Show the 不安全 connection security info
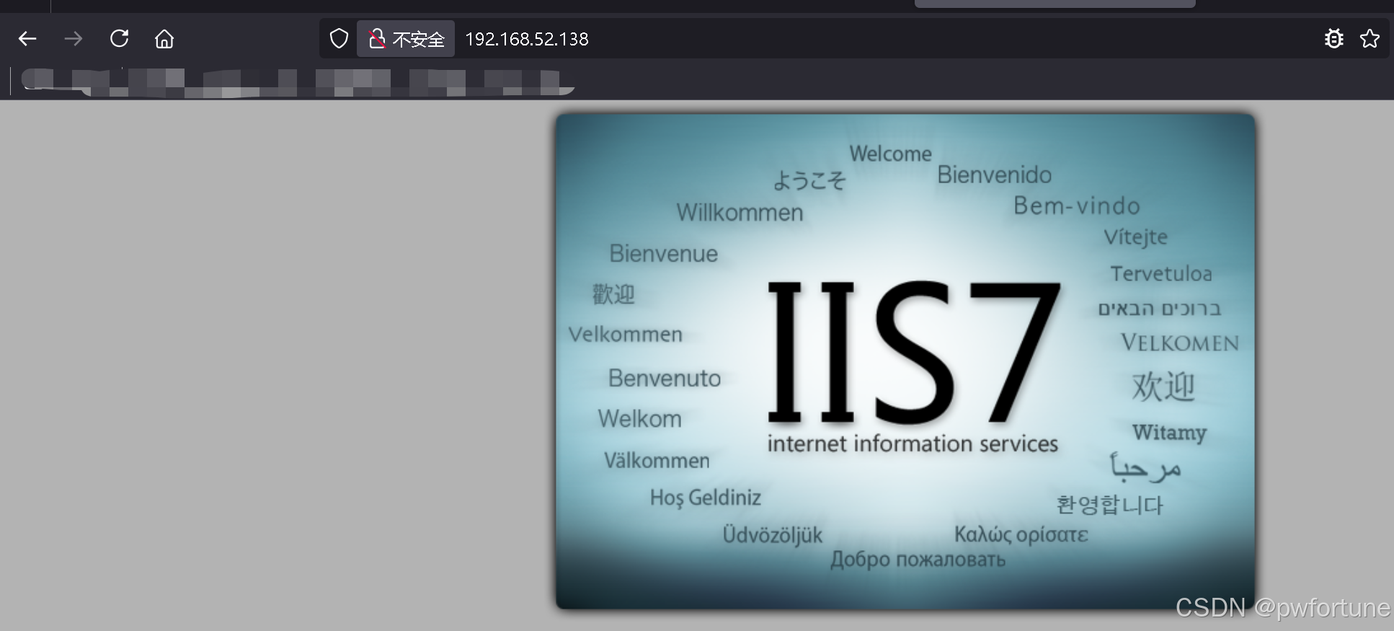The image size is (1394, 631). point(406,39)
